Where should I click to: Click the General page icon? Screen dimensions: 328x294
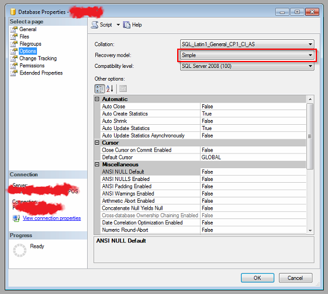[x=14, y=29]
